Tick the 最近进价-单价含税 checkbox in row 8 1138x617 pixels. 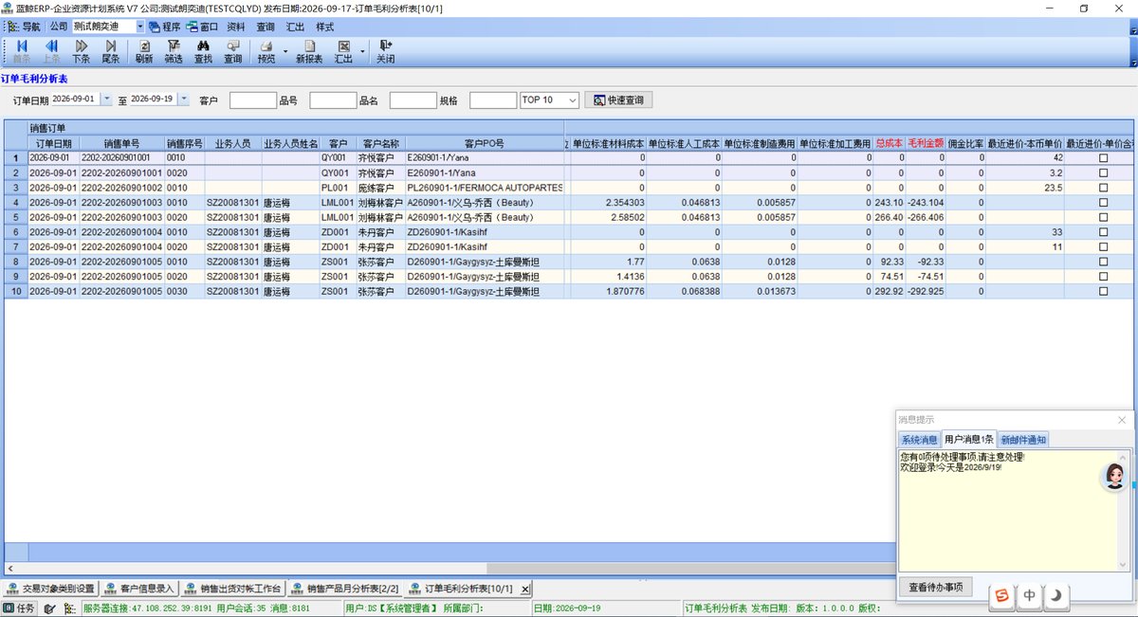click(x=1103, y=262)
